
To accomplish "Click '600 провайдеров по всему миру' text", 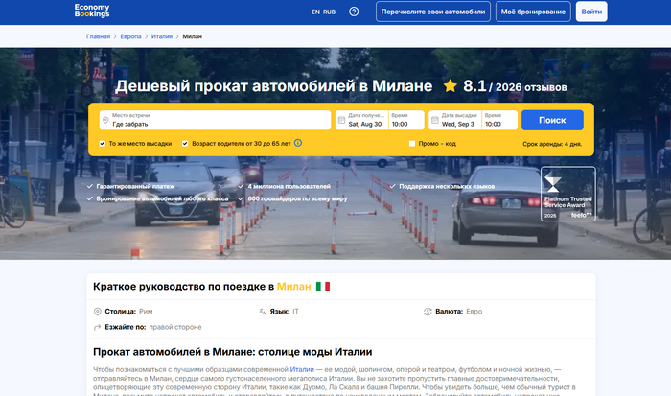I will click(297, 199).
